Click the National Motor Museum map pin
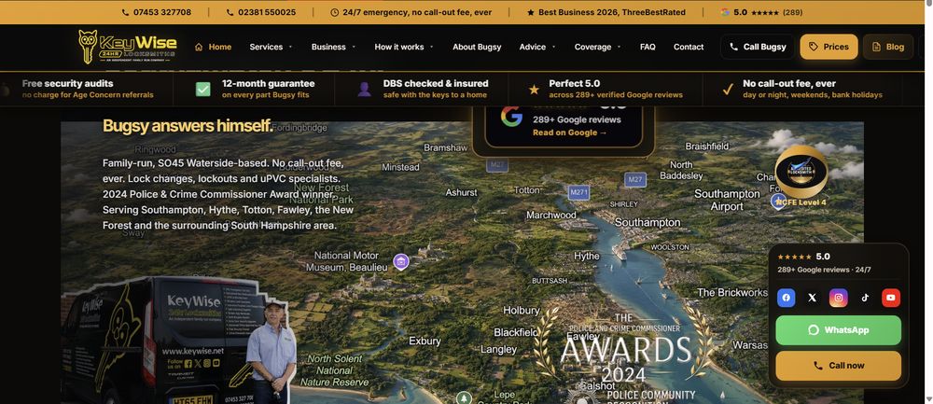 click(401, 261)
